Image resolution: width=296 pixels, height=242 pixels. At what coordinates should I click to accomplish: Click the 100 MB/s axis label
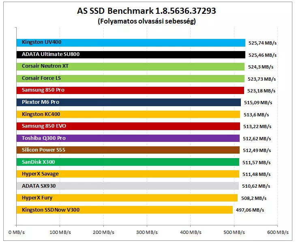click(x=60, y=232)
